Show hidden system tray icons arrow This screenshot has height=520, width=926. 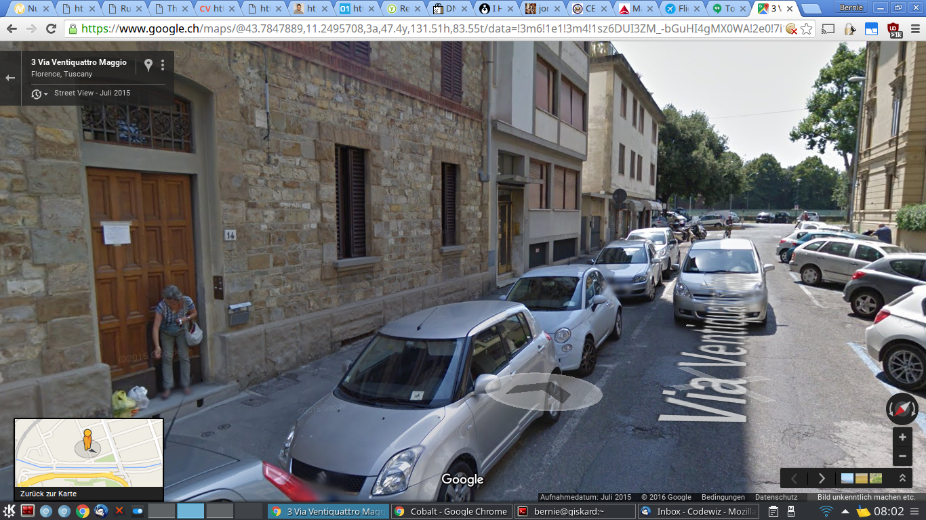pos(845,511)
